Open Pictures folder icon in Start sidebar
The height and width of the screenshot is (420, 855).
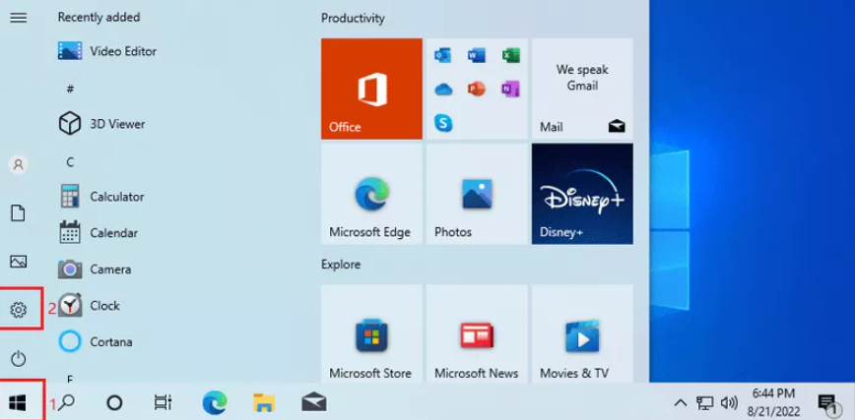[x=18, y=262]
